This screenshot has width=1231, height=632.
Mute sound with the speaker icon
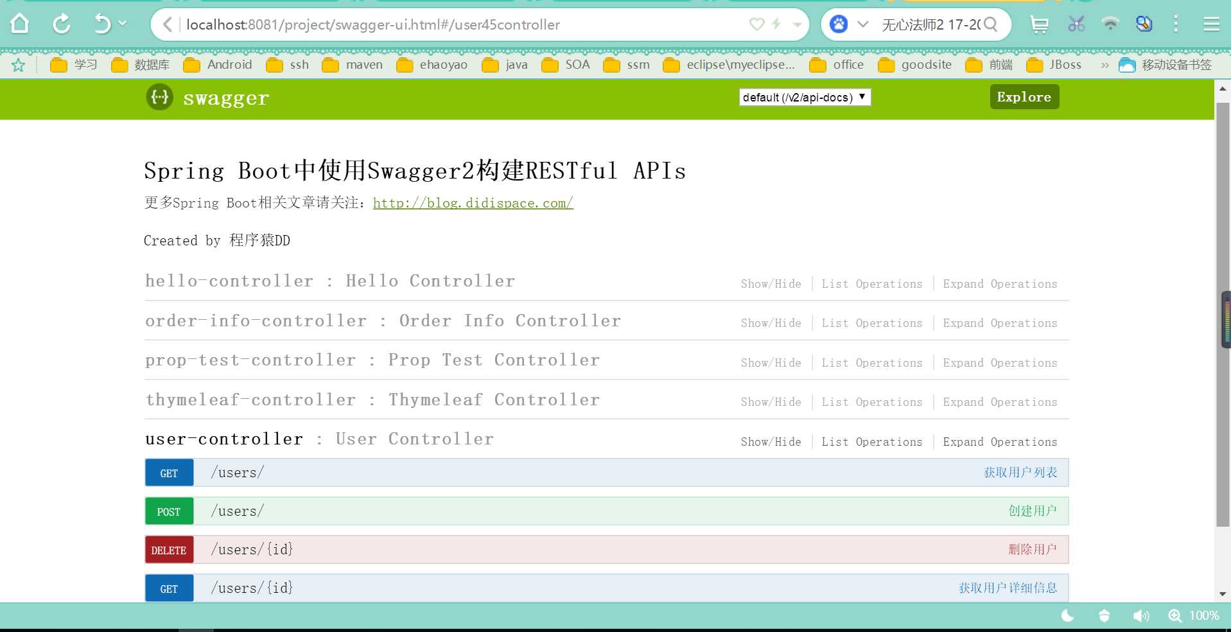(x=1140, y=616)
